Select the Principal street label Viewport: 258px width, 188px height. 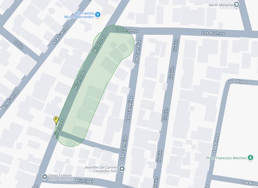84,181
